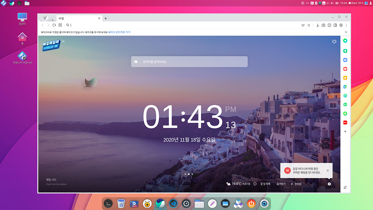This screenshot has height=210, width=373.
Task: Open the red heart icon in the sidebar
Action: click(x=345, y=69)
